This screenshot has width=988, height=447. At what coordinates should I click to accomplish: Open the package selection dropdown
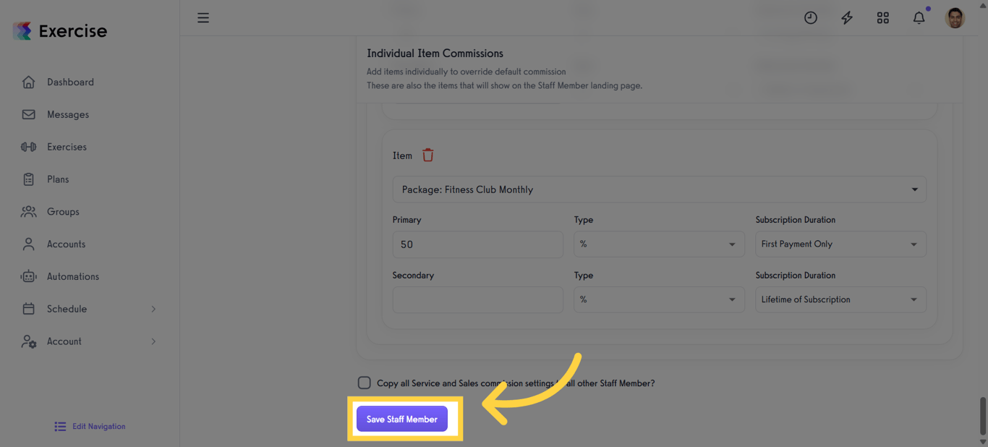tap(659, 189)
